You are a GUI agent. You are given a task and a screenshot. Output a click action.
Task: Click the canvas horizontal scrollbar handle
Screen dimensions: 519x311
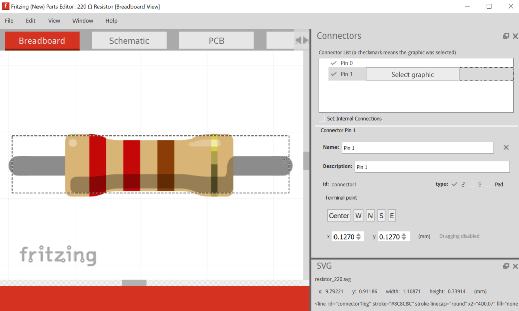click(x=134, y=283)
